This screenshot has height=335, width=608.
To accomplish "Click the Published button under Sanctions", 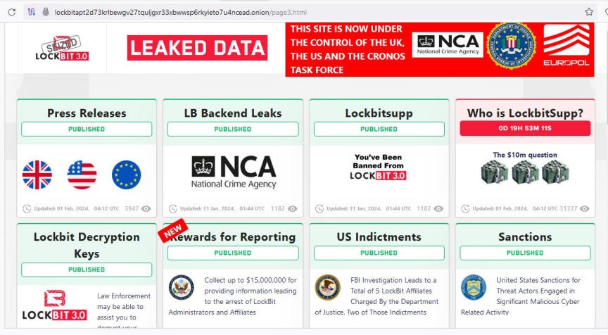I will tap(525, 253).
